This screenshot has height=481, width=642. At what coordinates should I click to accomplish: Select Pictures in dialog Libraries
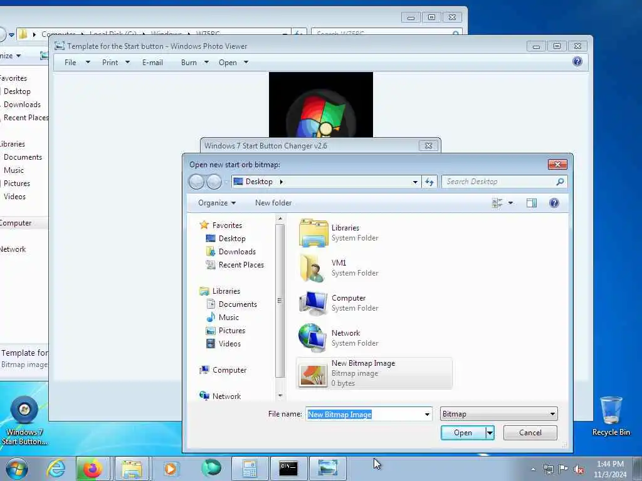pyautogui.click(x=232, y=331)
